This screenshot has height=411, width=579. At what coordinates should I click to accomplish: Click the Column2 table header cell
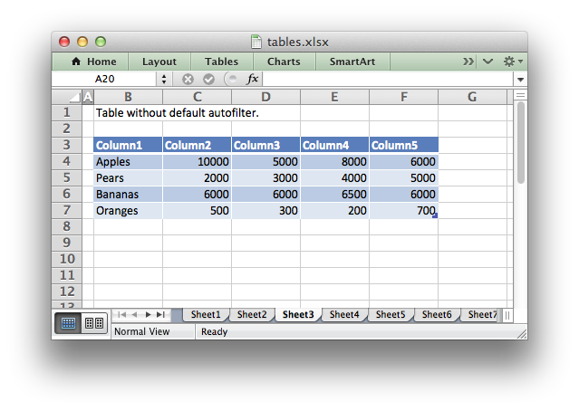point(198,145)
